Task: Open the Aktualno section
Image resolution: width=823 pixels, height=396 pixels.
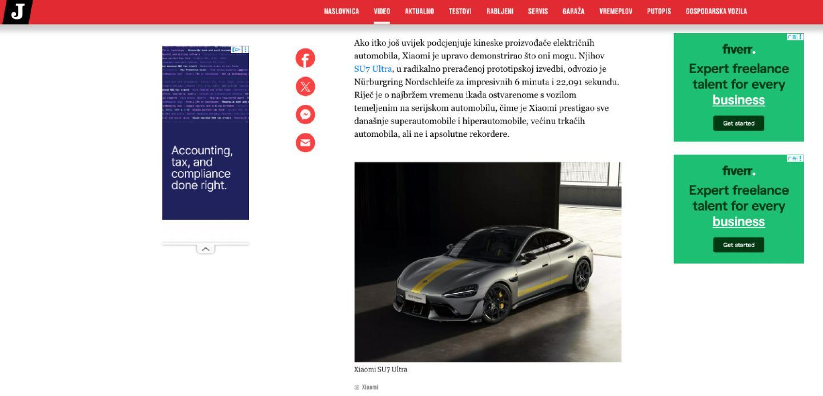Action: [419, 11]
